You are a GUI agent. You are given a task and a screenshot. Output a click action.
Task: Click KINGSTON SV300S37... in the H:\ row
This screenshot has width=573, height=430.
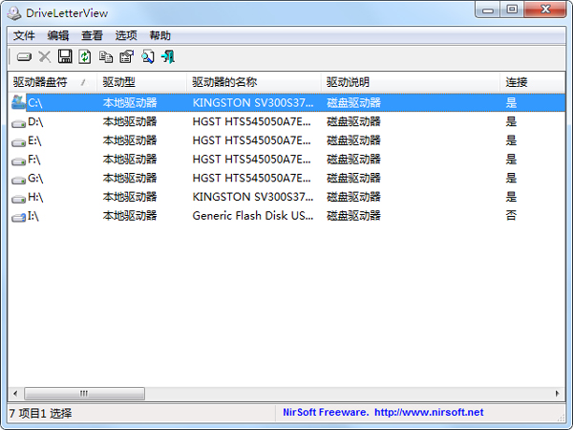(x=253, y=197)
